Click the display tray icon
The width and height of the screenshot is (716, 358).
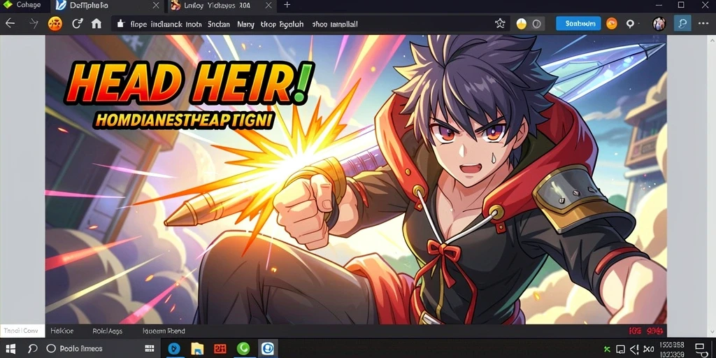pos(620,349)
